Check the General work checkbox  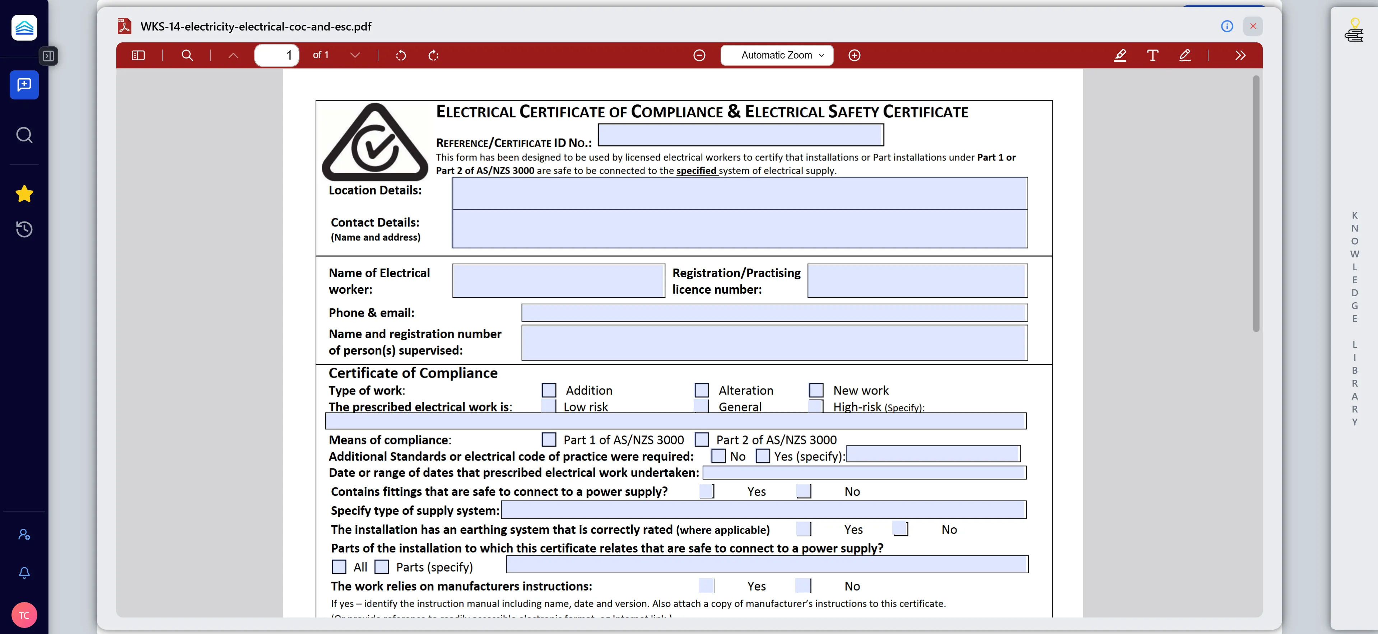click(702, 406)
